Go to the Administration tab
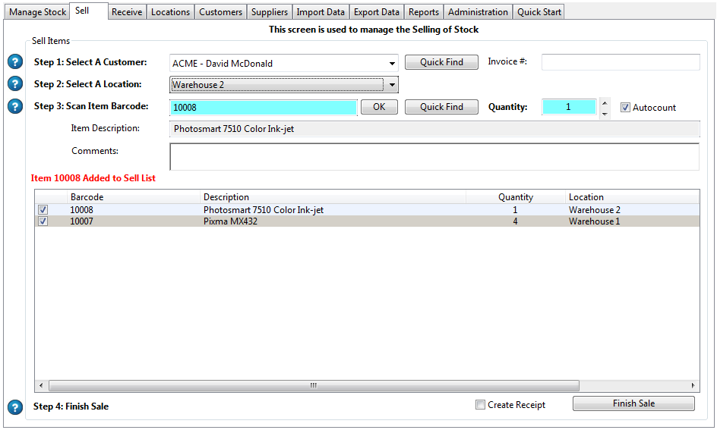 pyautogui.click(x=478, y=12)
